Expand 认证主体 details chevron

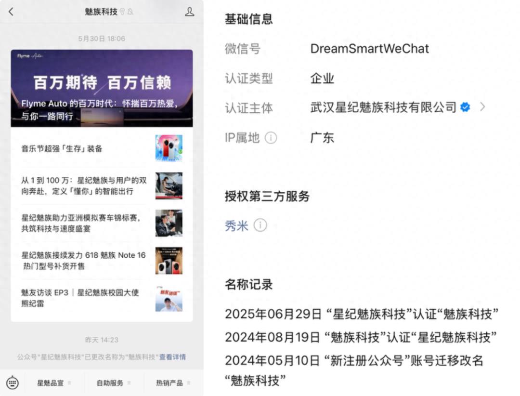click(x=482, y=107)
